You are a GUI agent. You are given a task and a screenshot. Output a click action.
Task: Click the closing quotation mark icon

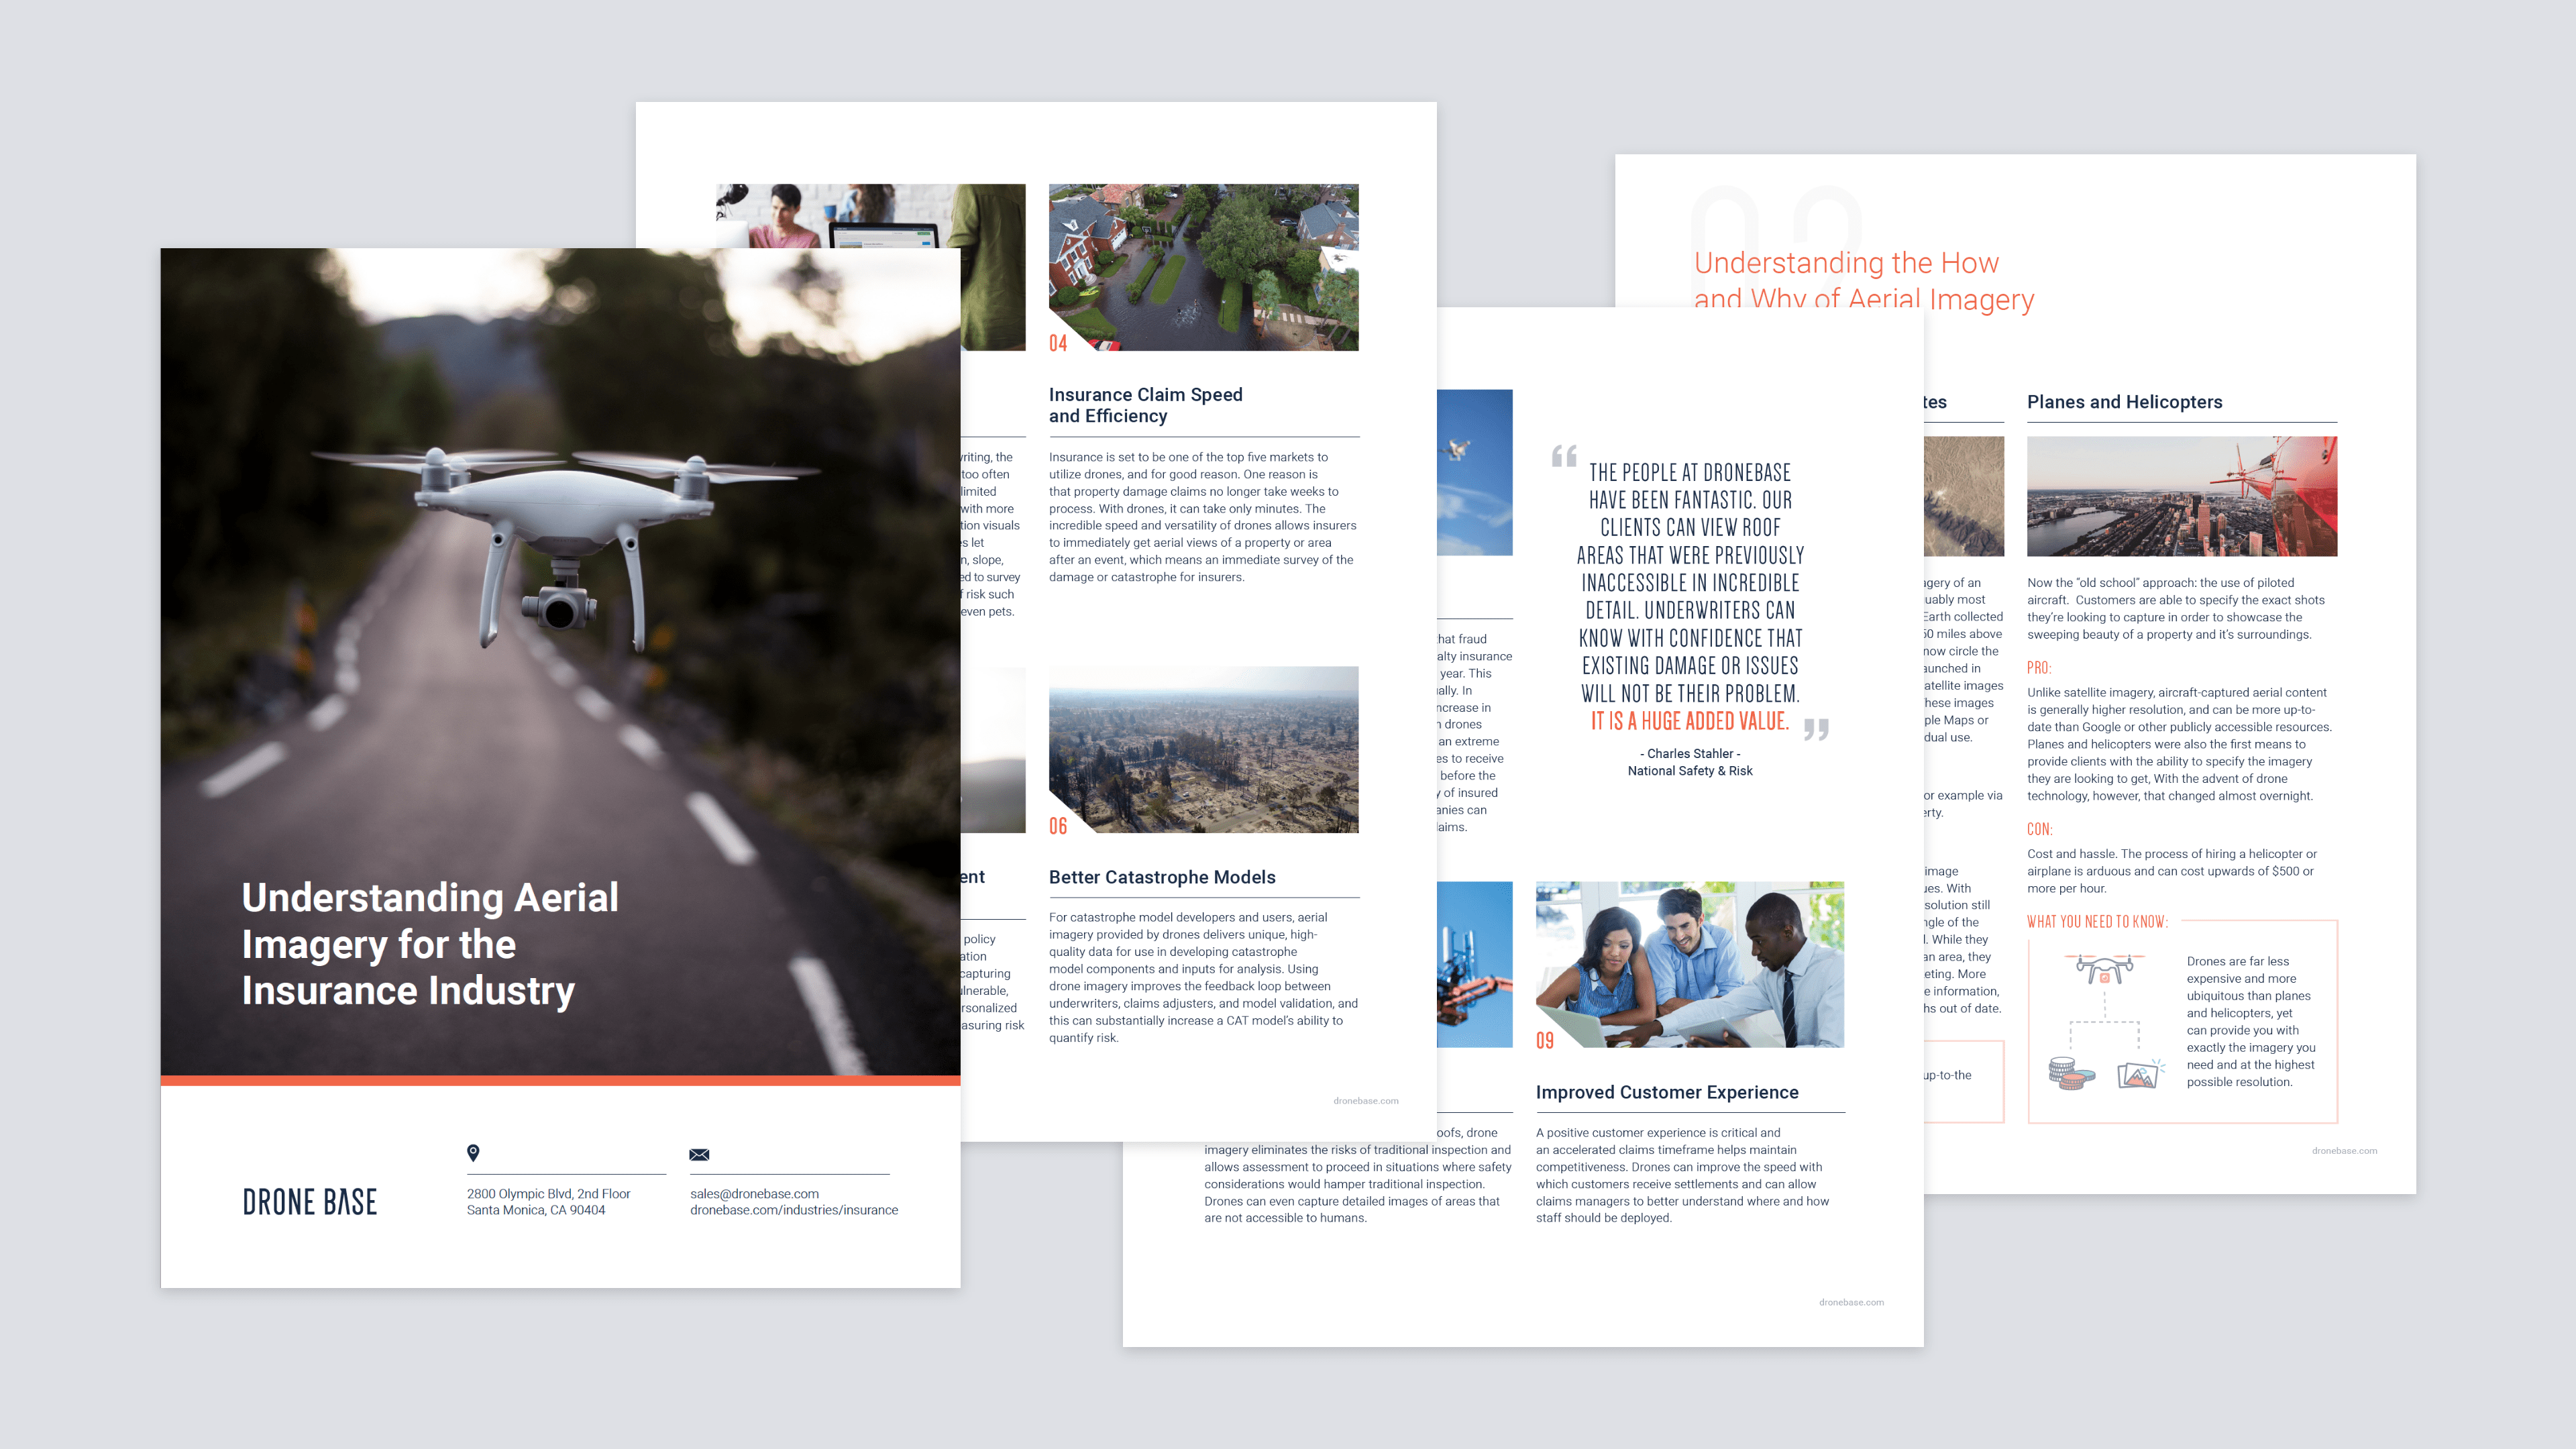(x=1816, y=729)
